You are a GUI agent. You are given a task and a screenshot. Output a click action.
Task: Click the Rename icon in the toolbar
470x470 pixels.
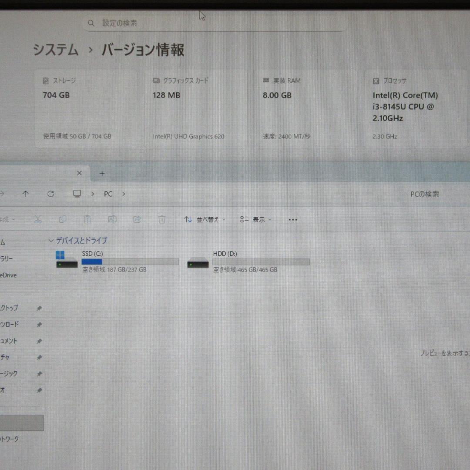[112, 219]
